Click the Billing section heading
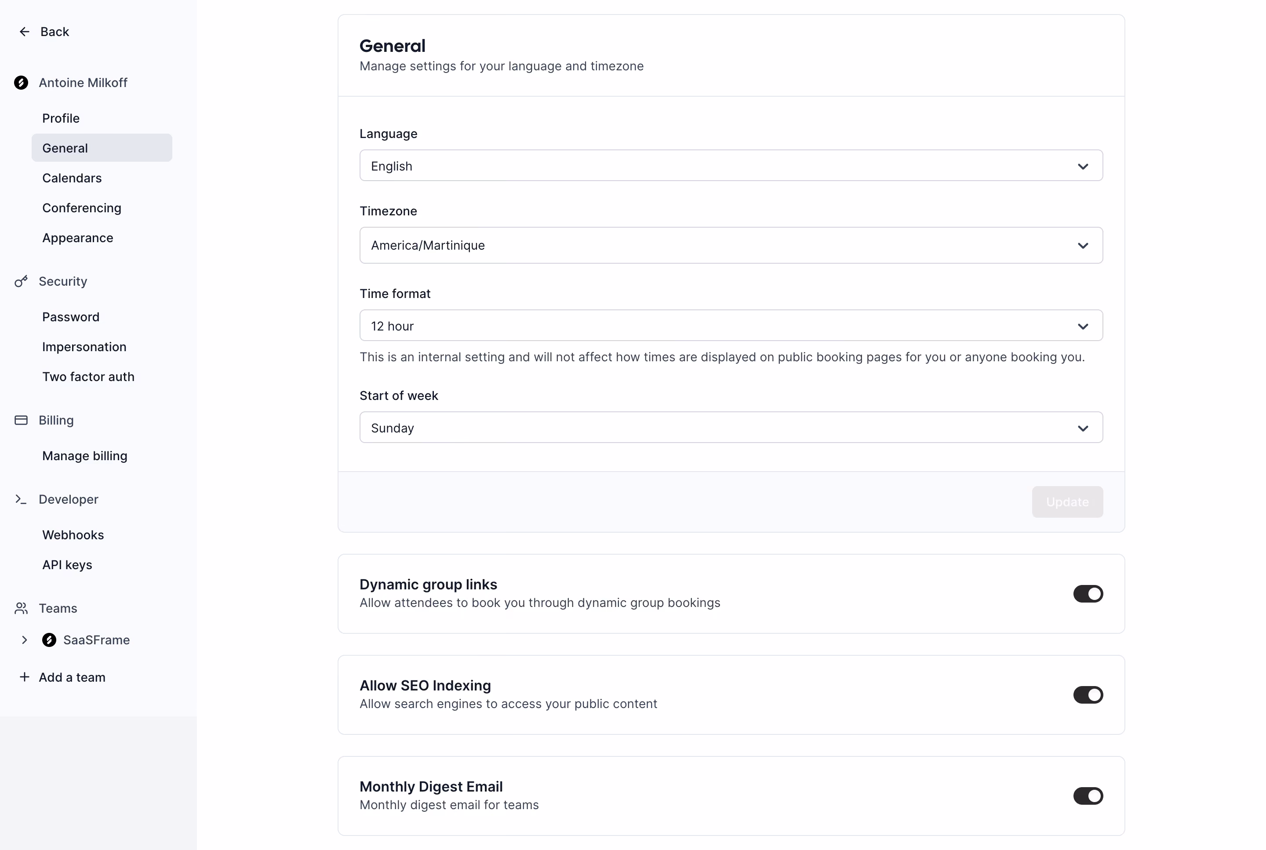The image size is (1266, 850). [x=56, y=420]
